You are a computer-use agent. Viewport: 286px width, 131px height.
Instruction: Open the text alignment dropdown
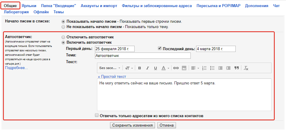[x=195, y=68]
